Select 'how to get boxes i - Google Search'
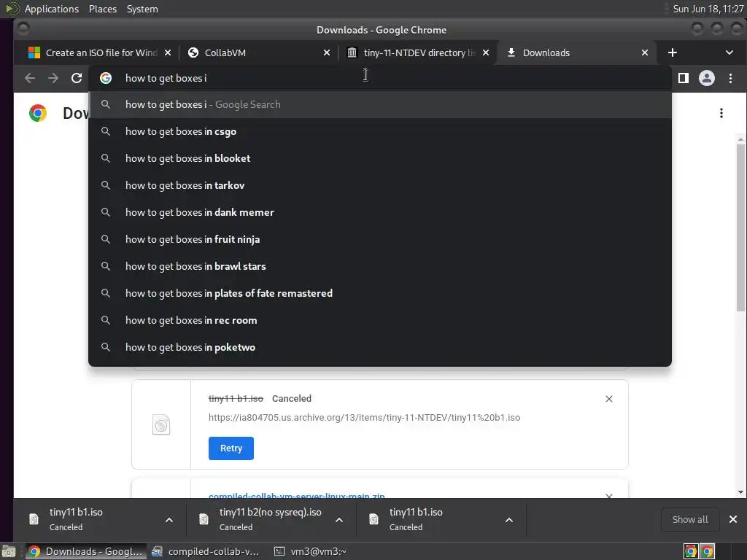The width and height of the screenshot is (747, 560). click(379, 104)
